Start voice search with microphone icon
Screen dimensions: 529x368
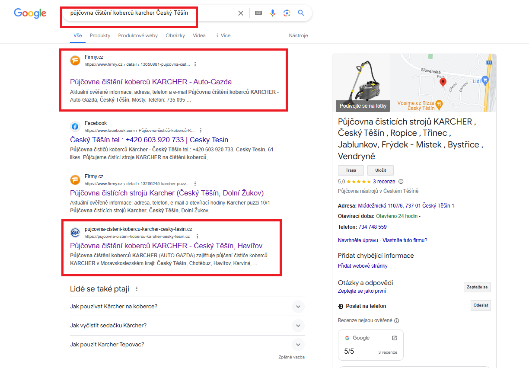coord(272,13)
